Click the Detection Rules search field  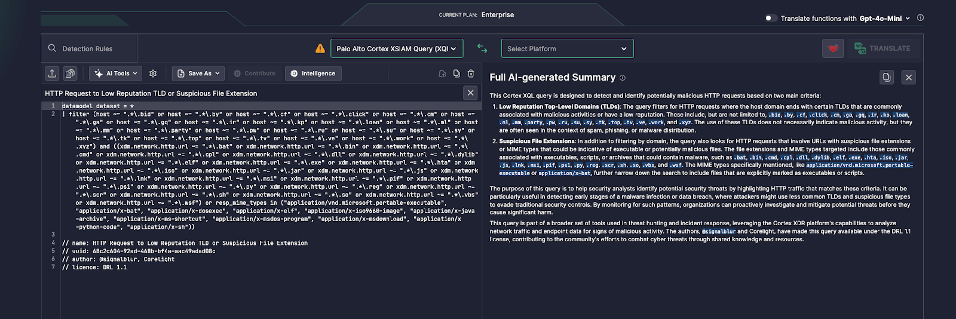(x=89, y=48)
